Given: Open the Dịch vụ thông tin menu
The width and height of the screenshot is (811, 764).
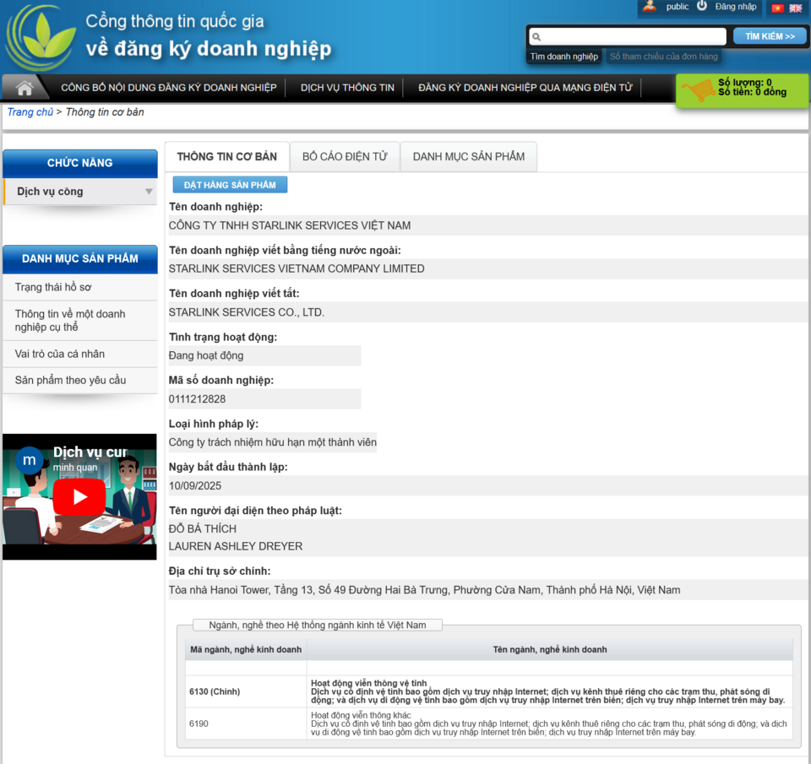Looking at the screenshot, I should [347, 88].
